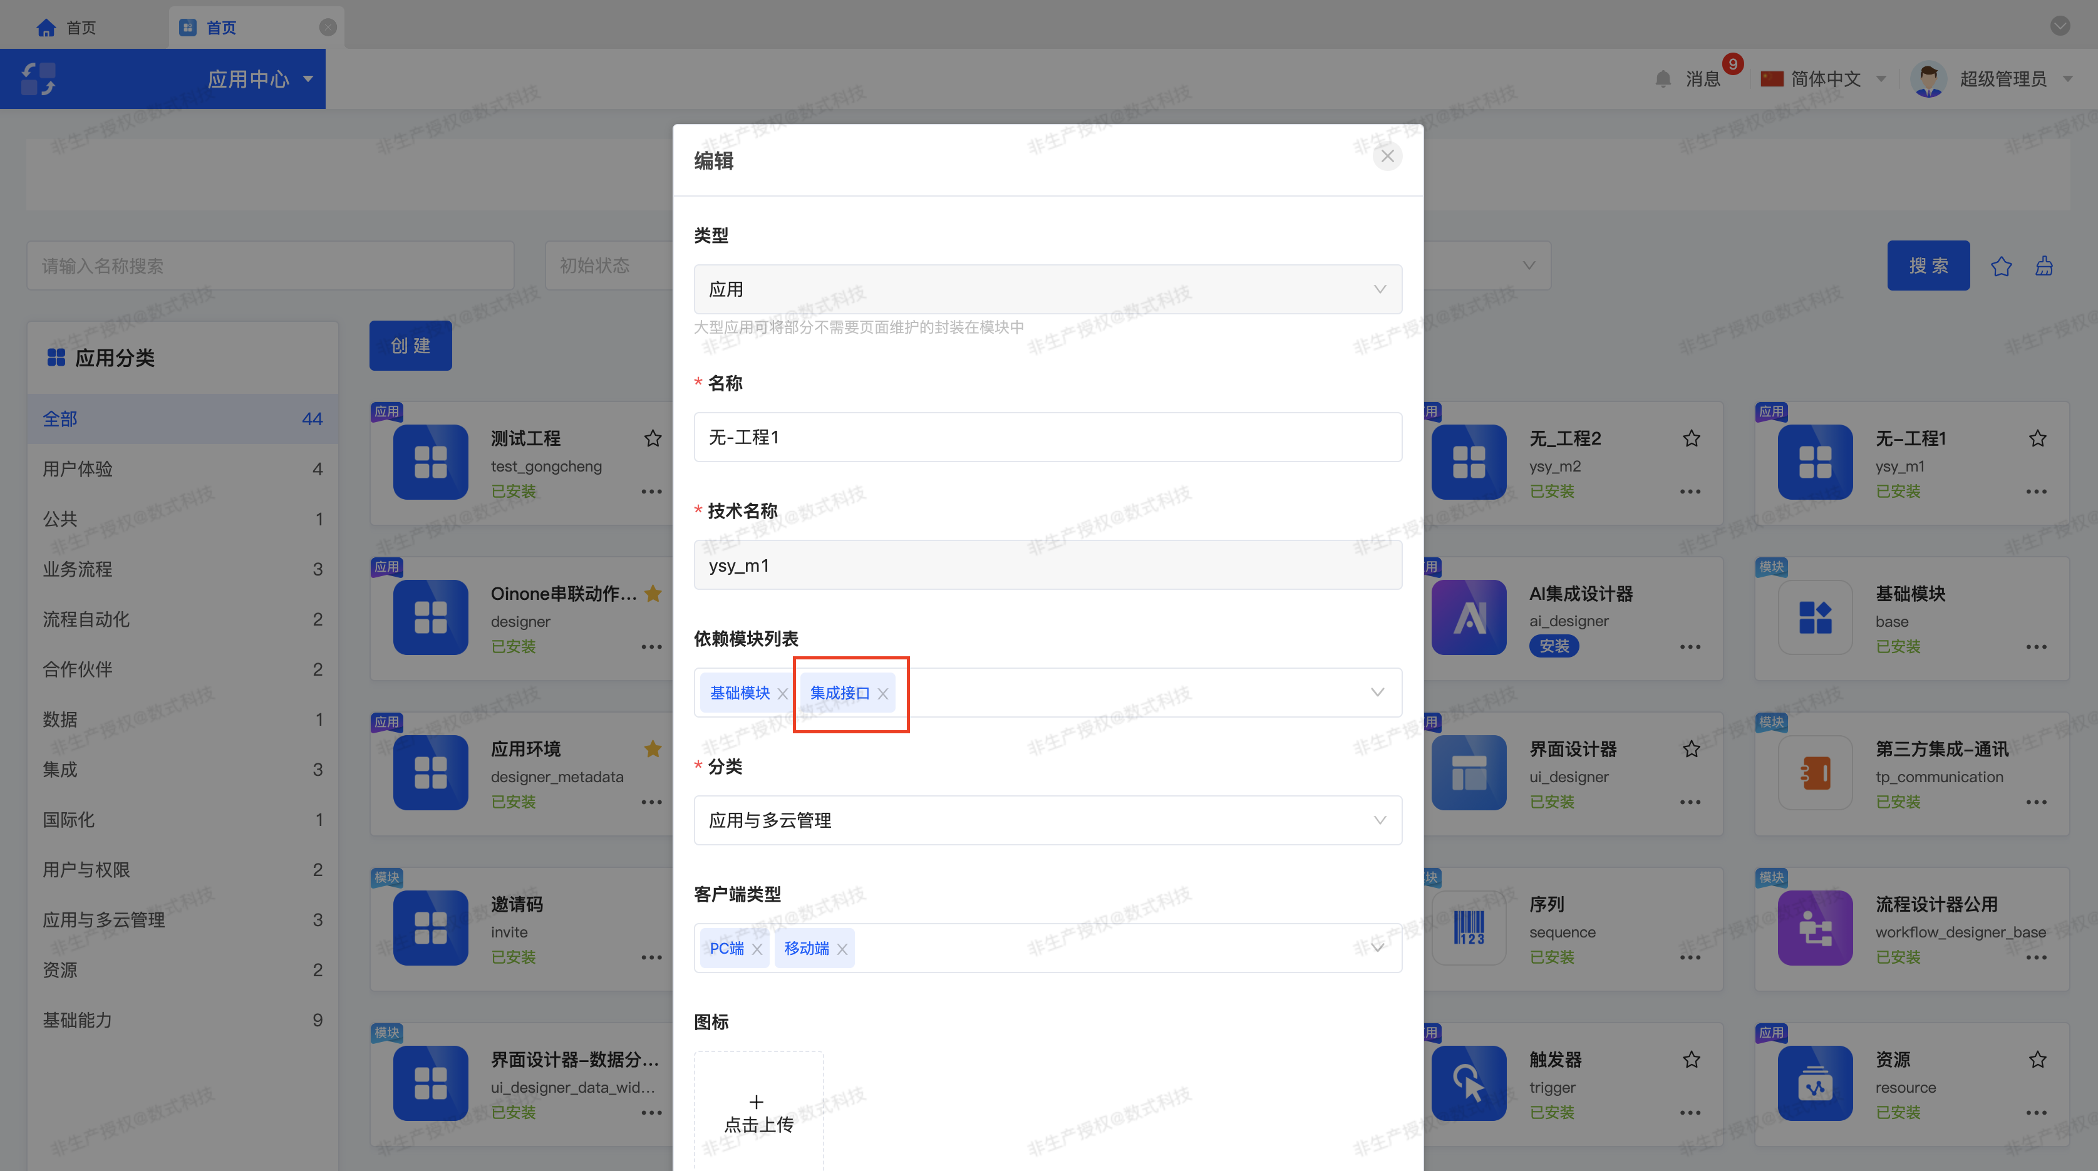Screen dimensions: 2098x1171
Task: Open more options for 邀请码 card
Action: [x=651, y=957]
